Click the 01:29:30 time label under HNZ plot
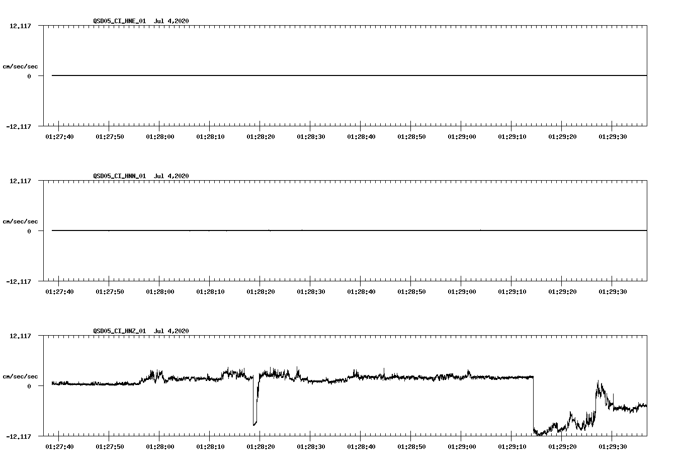 point(613,447)
